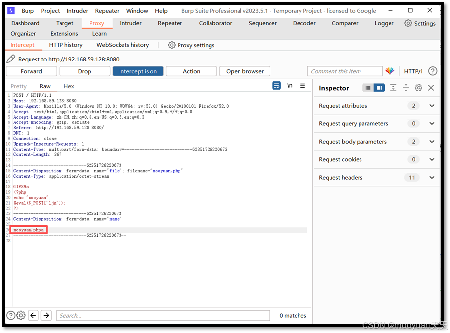Open search help question-mark icon
The image size is (450, 333).
11,315
